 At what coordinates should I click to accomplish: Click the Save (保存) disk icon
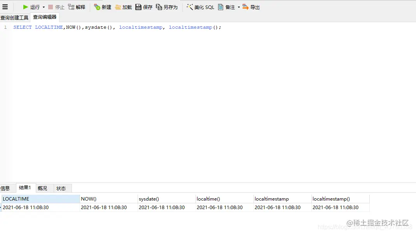138,7
